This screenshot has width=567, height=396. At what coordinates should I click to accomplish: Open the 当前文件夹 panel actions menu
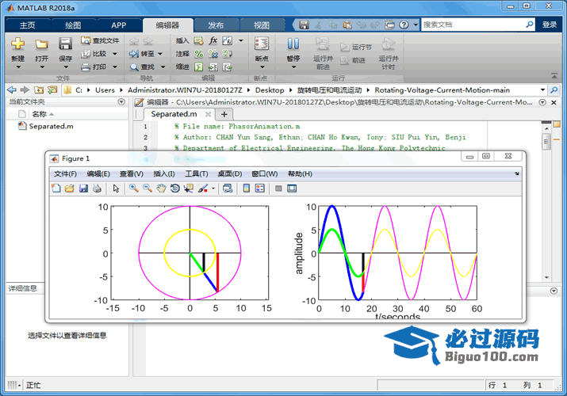click(x=121, y=102)
